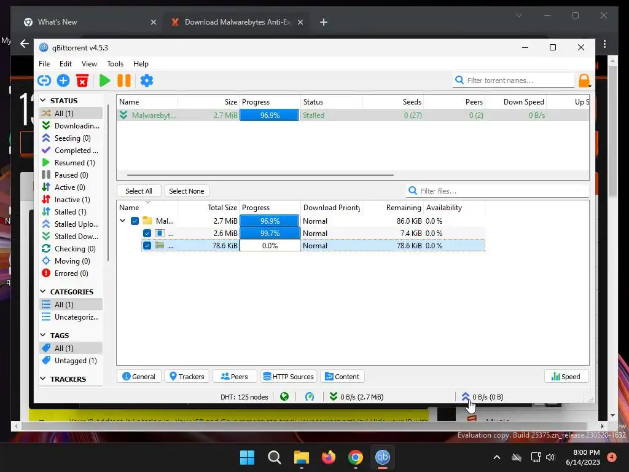Select the Inactive (1) filter
The image size is (629, 472).
pos(71,200)
